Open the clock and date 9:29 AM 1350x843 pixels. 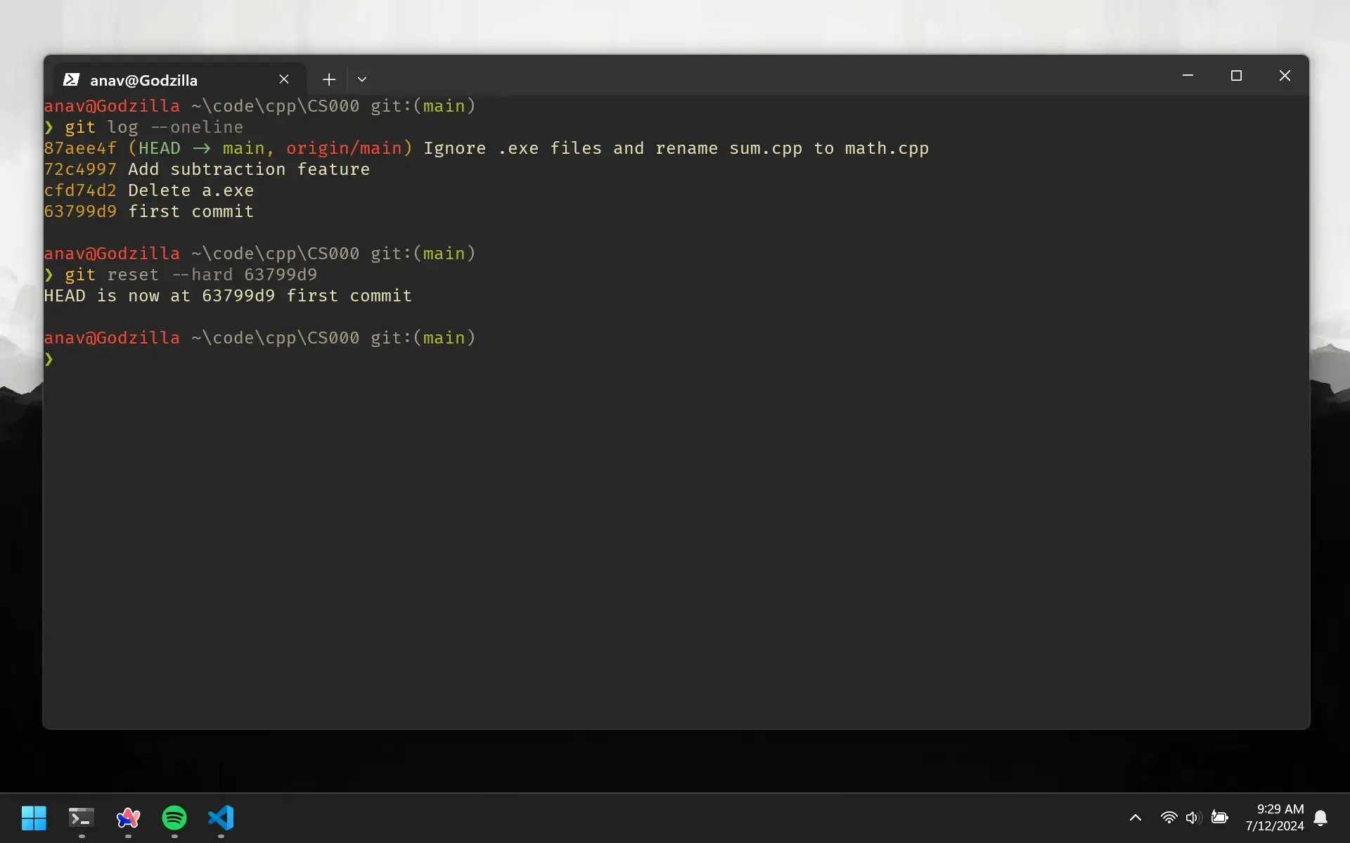(x=1275, y=818)
